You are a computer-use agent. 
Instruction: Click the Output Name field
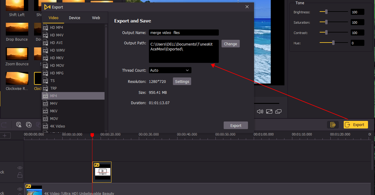pos(184,32)
